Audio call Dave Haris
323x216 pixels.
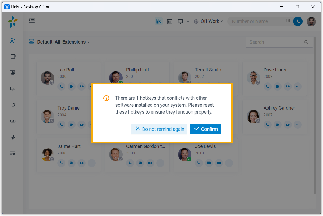point(267,87)
